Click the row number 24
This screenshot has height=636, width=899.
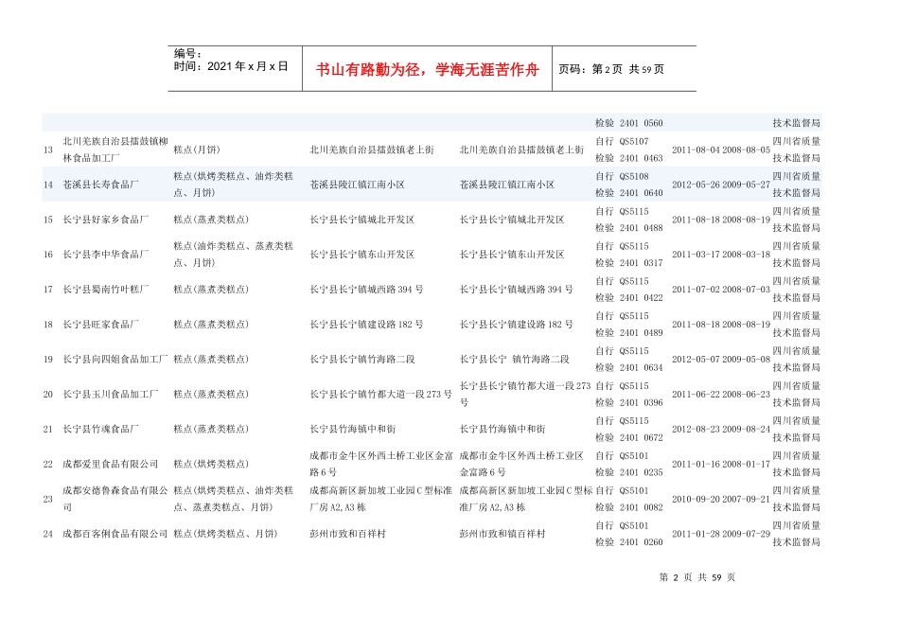[48, 534]
